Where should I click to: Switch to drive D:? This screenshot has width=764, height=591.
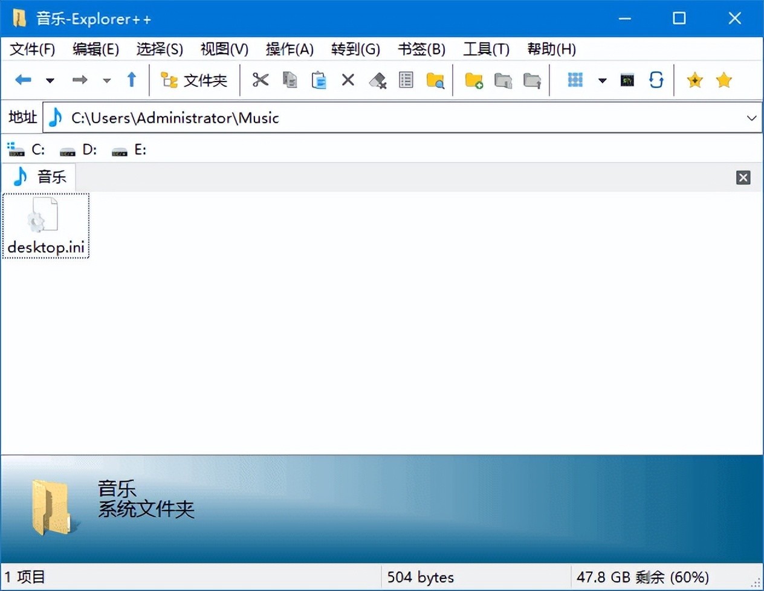pos(78,149)
